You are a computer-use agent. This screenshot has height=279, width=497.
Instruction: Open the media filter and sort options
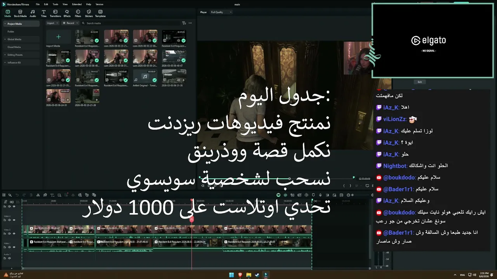click(x=184, y=23)
